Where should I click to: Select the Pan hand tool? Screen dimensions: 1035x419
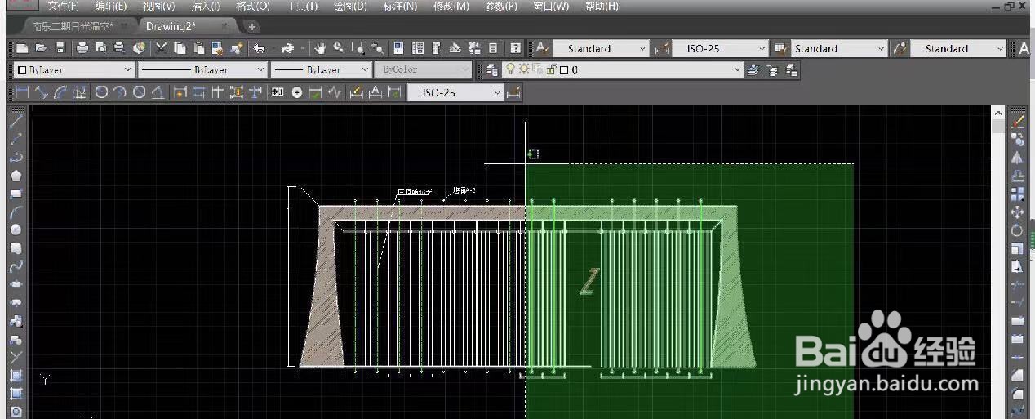pyautogui.click(x=320, y=48)
